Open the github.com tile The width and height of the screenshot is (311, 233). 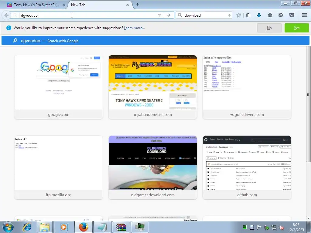click(x=247, y=167)
